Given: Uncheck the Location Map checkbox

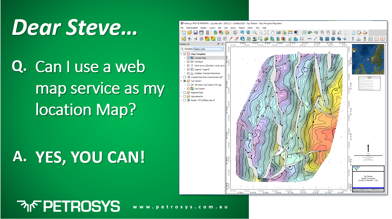Looking at the screenshot, I should pyautogui.click(x=188, y=58).
